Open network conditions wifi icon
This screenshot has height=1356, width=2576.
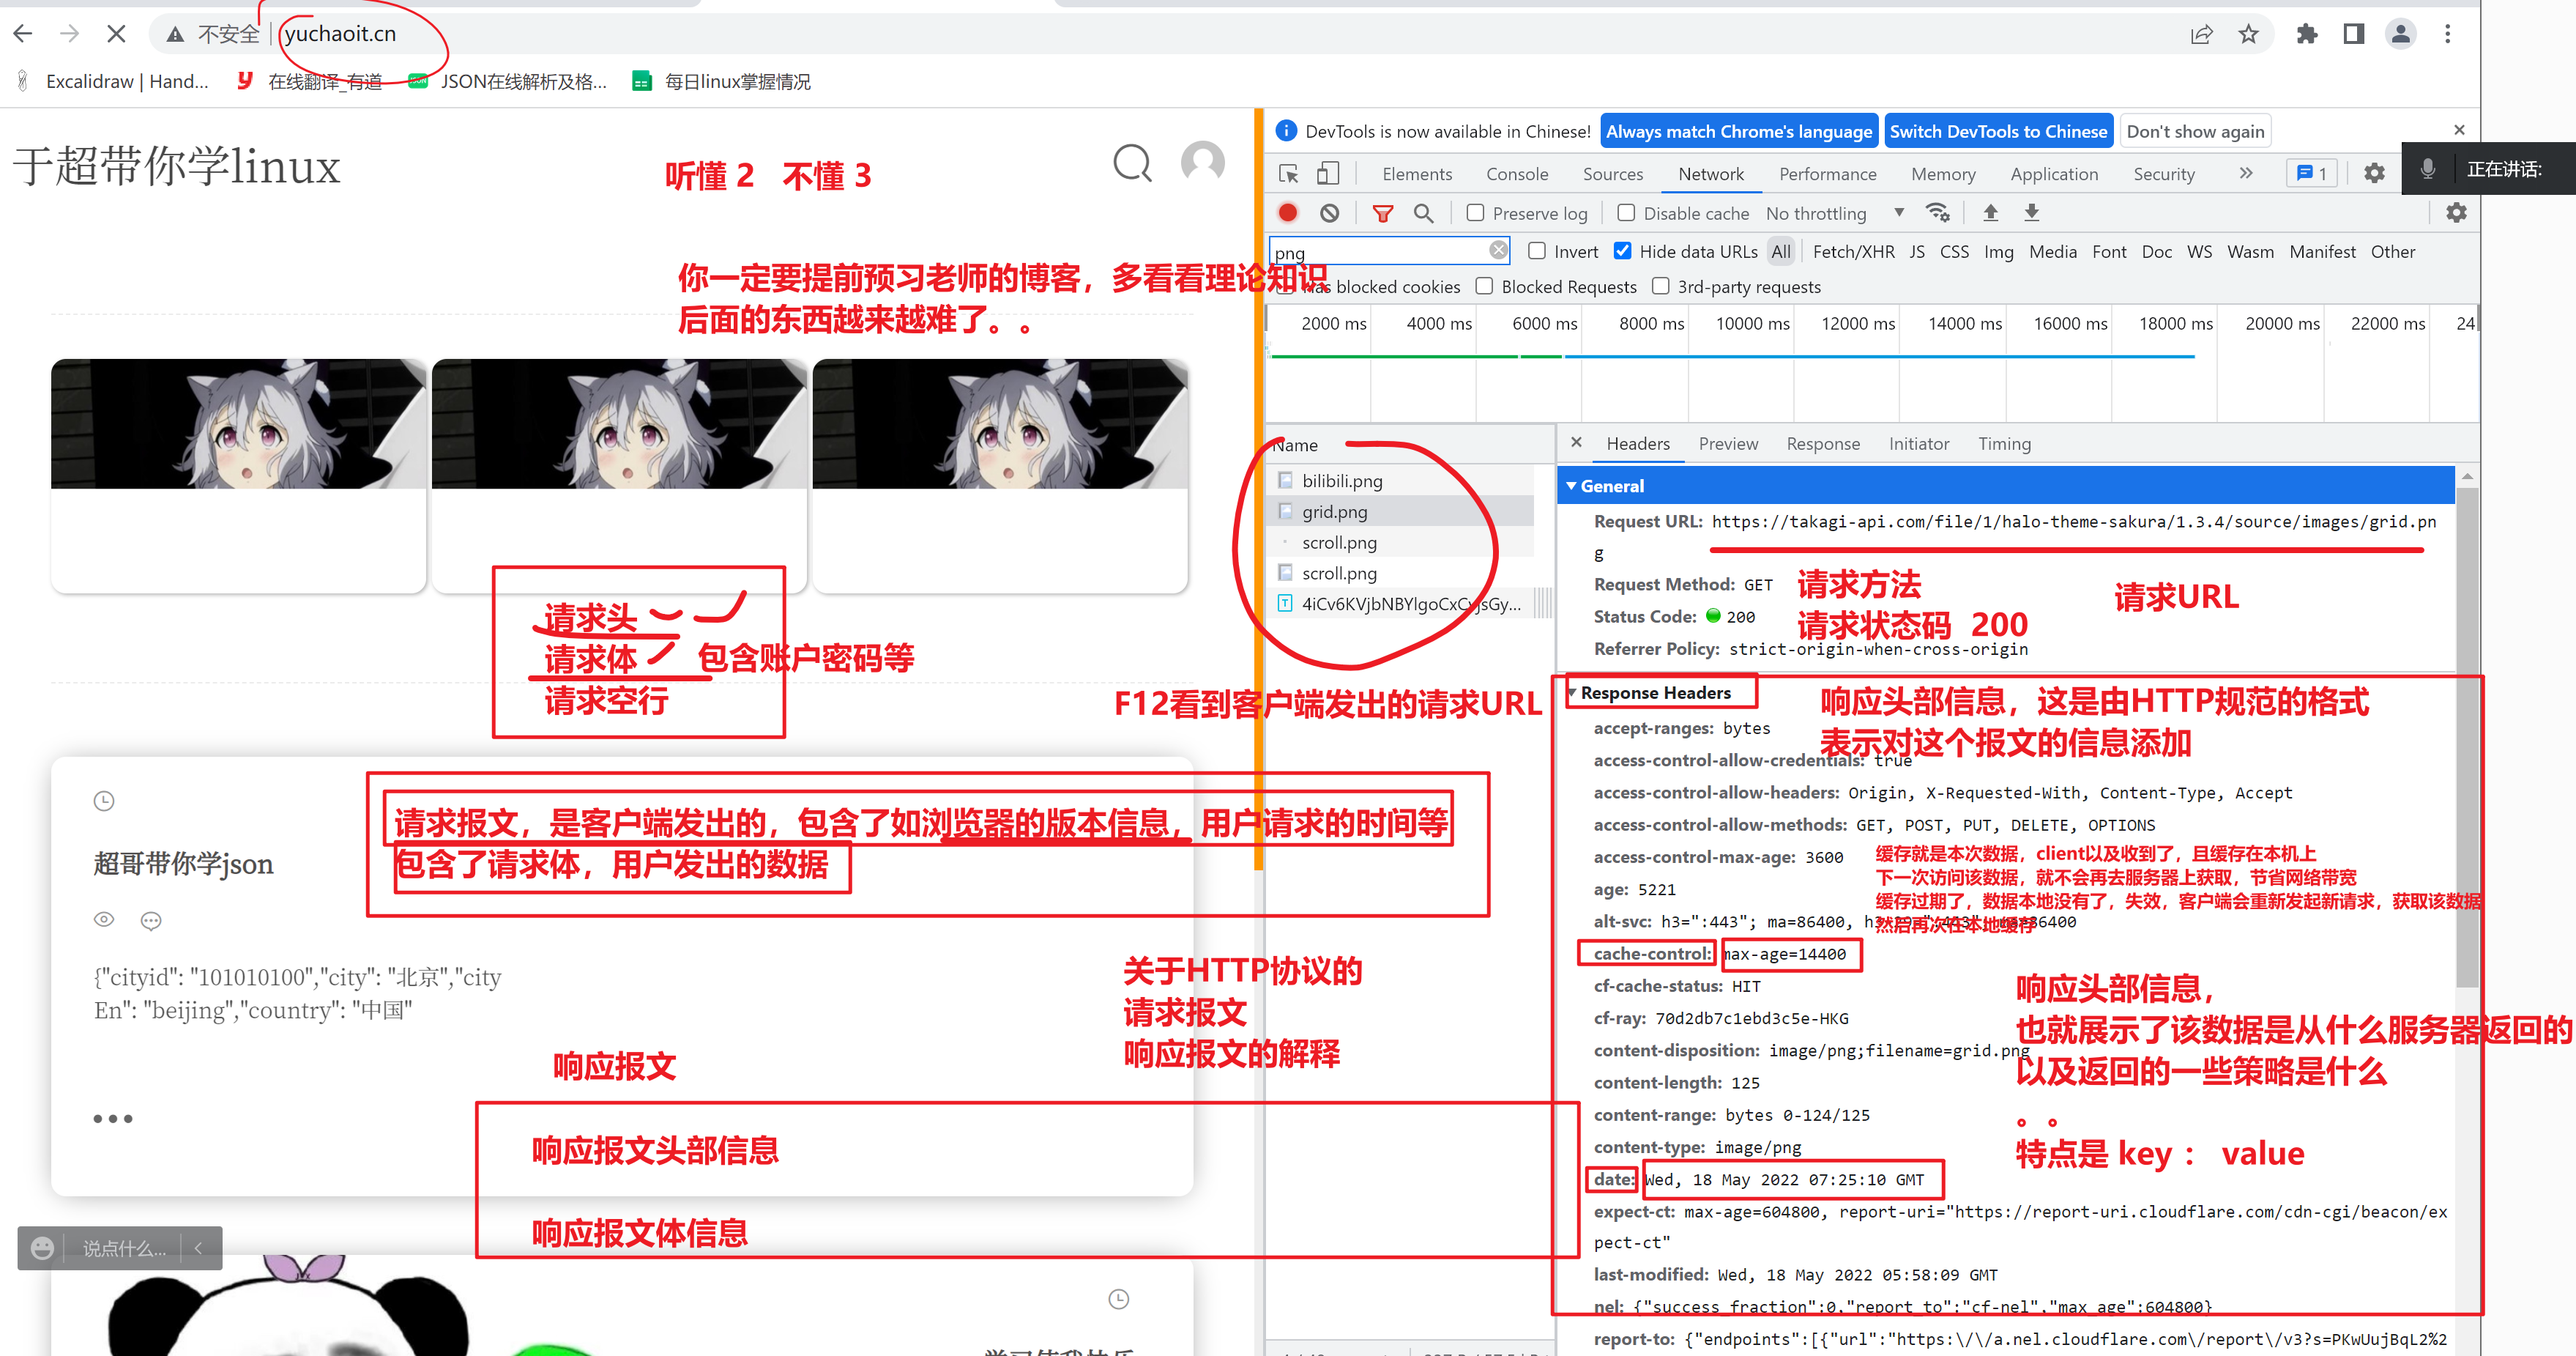(1938, 213)
